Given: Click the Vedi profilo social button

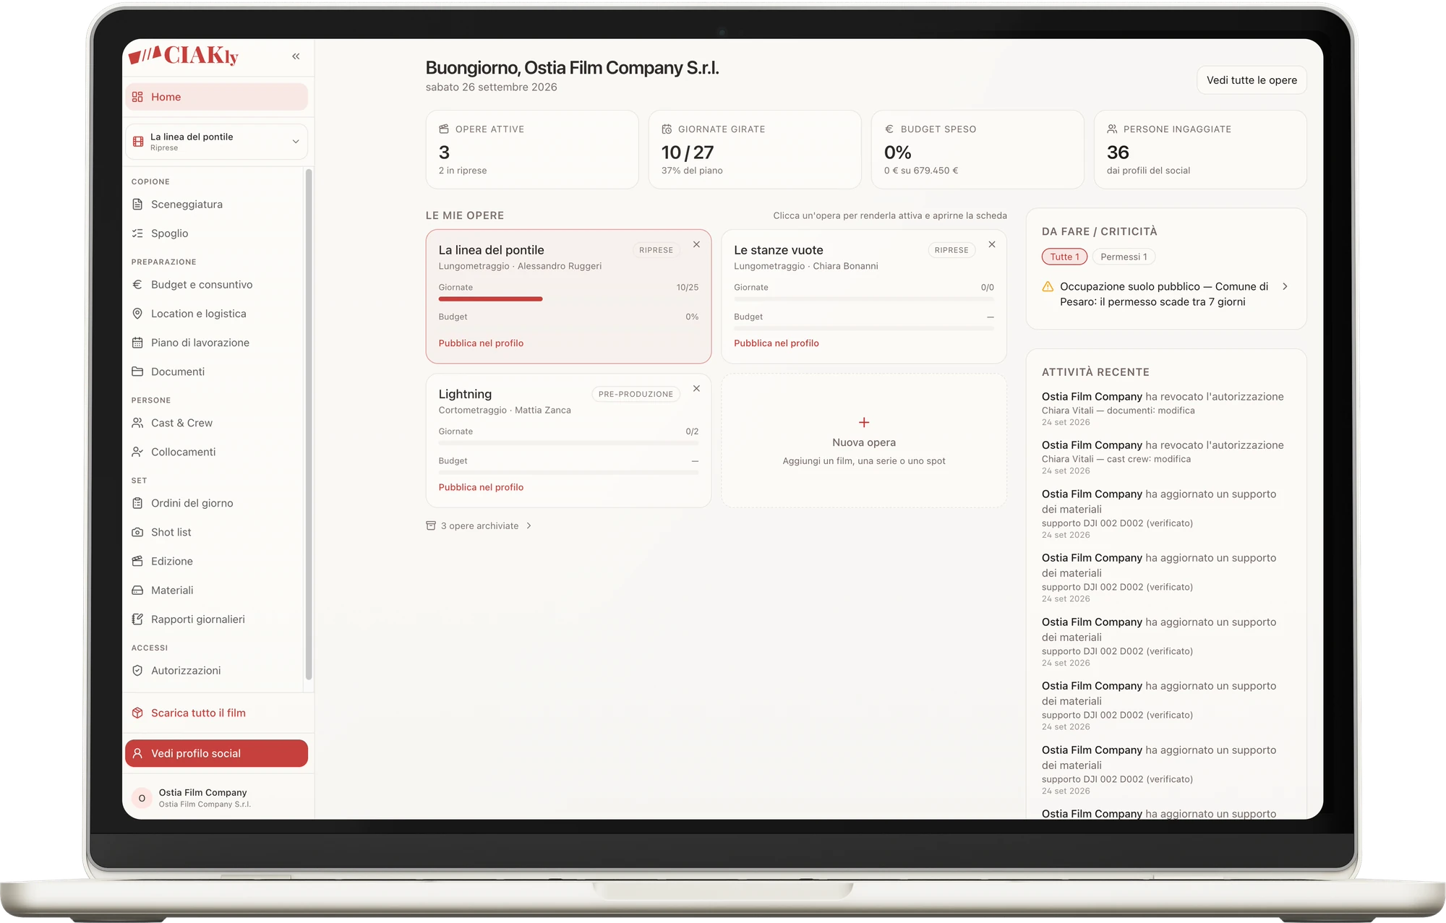Looking at the screenshot, I should 216,753.
